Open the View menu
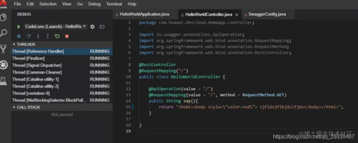 [67, 4]
